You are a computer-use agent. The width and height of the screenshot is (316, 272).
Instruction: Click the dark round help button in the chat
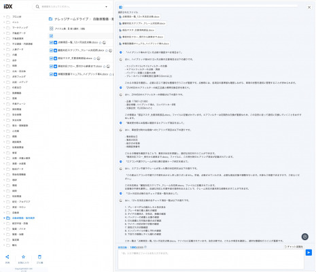tap(305, 237)
